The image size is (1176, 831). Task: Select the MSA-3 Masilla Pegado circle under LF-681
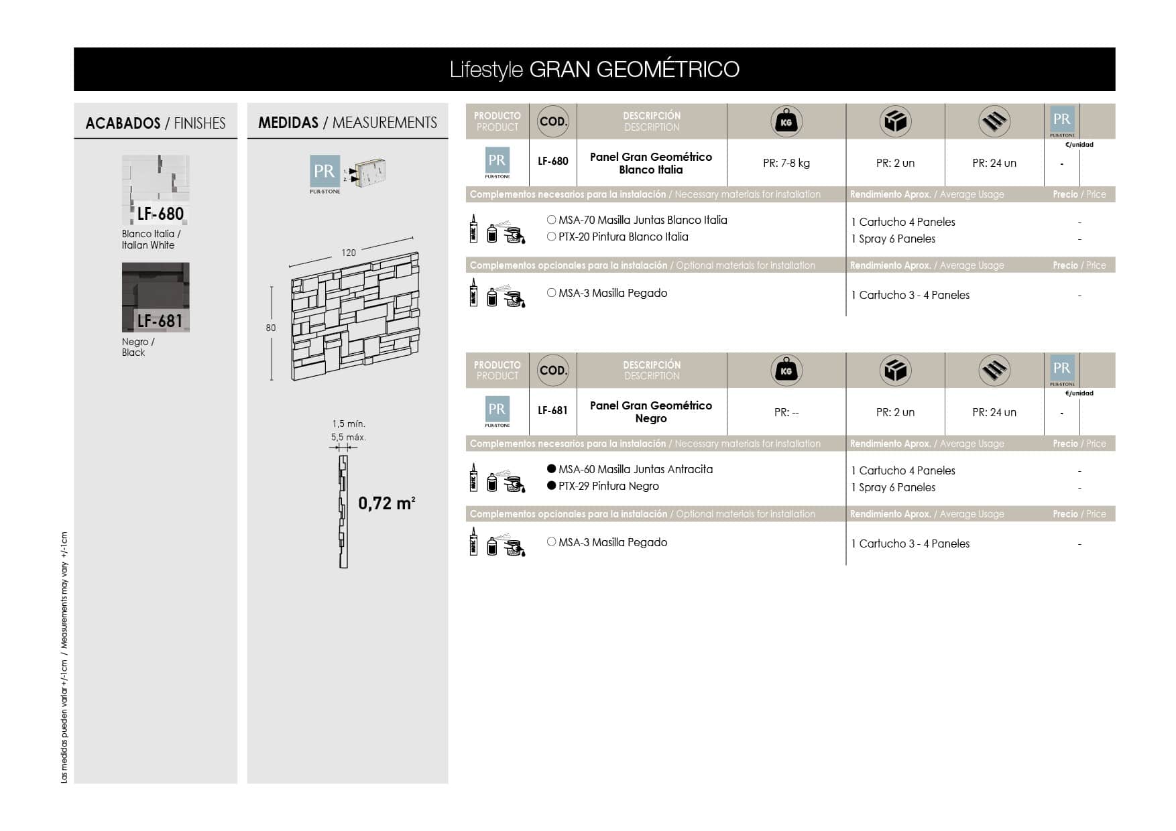(551, 541)
